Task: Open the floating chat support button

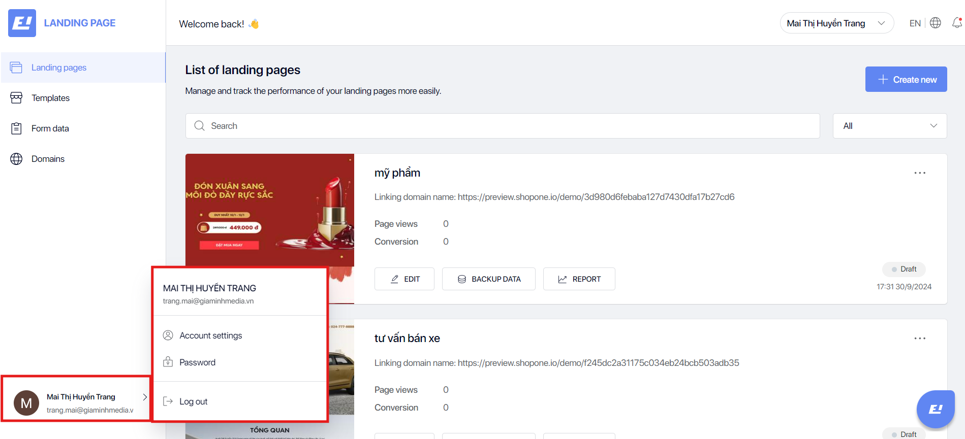Action: (x=936, y=409)
